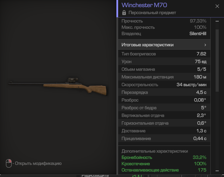Click the stats panel scrollbar thumb

pos(217,61)
